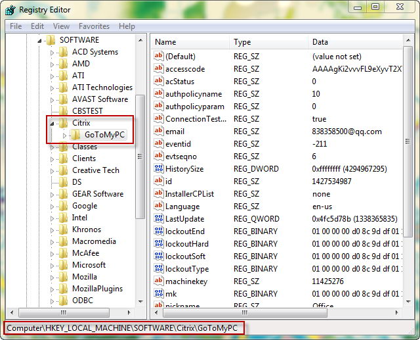Select the MozillaPlugins tree item
The image size is (420, 340).
click(98, 289)
